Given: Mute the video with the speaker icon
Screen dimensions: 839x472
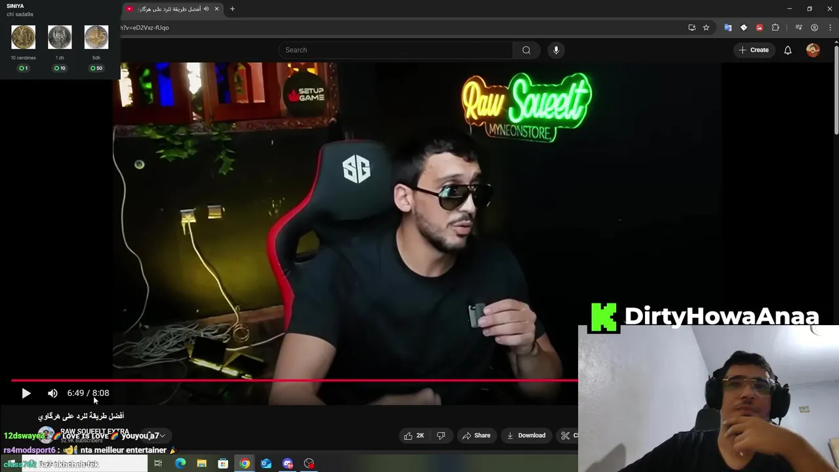Looking at the screenshot, I should tap(52, 393).
